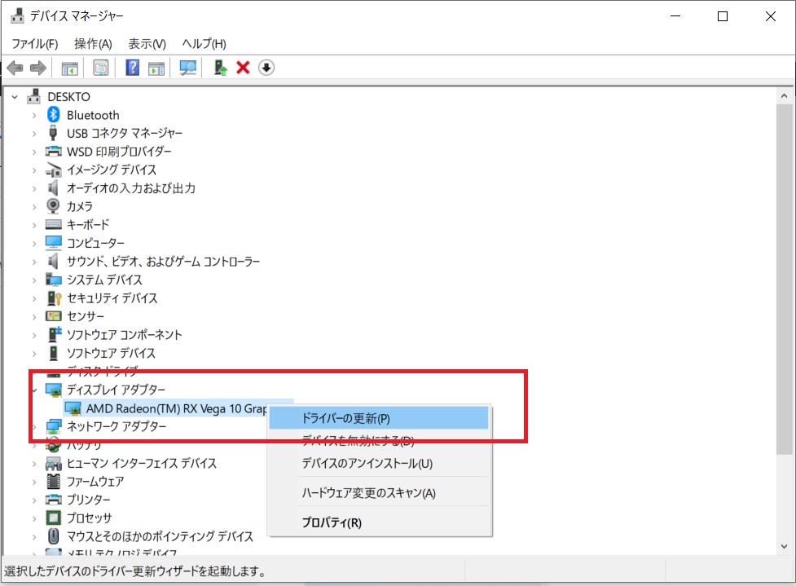The height and width of the screenshot is (586, 796).
Task: Select the カメラ webcam icon
Action: click(53, 206)
